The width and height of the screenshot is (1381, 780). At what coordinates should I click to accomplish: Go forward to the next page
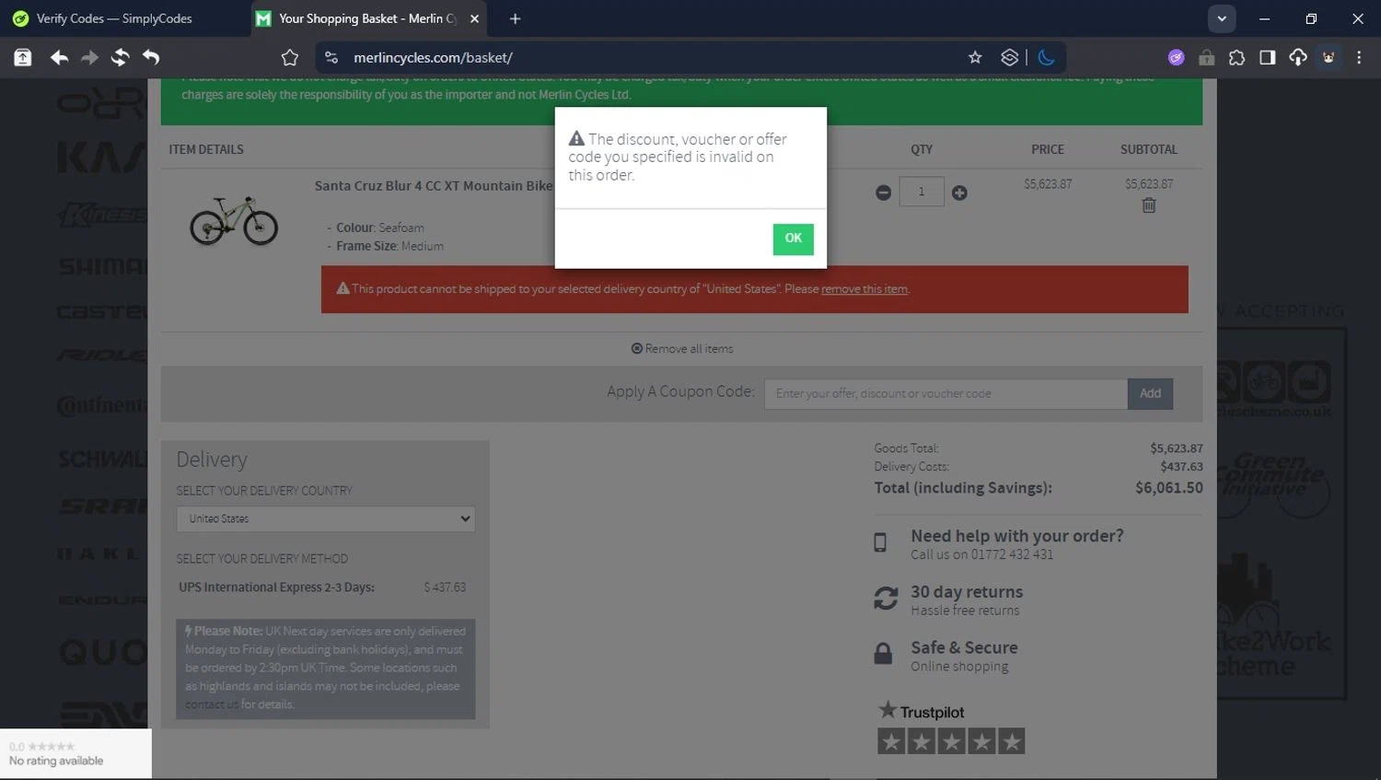pos(89,58)
